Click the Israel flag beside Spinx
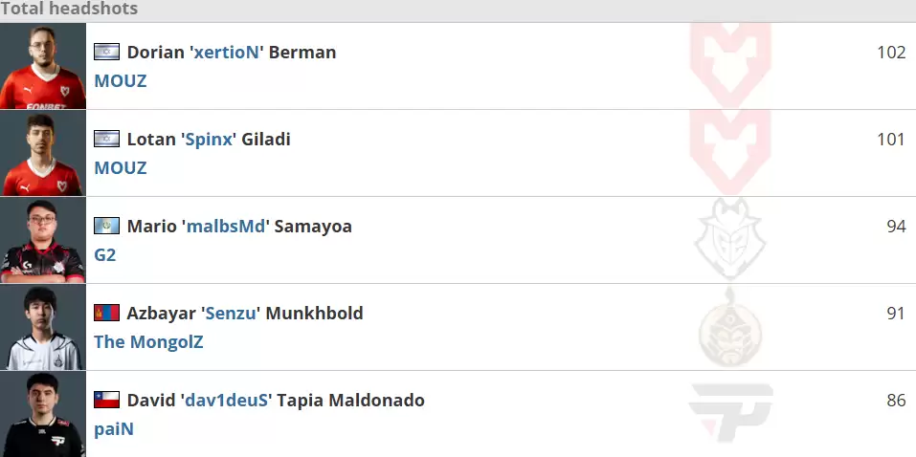Image resolution: width=916 pixels, height=457 pixels. (106, 140)
